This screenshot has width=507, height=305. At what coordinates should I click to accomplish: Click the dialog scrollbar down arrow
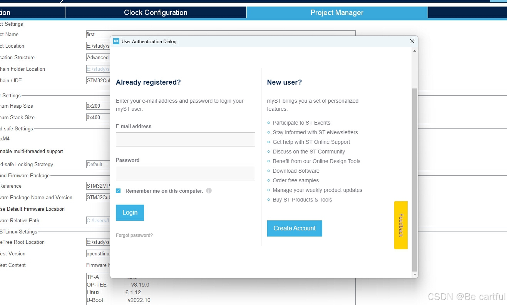pos(415,275)
